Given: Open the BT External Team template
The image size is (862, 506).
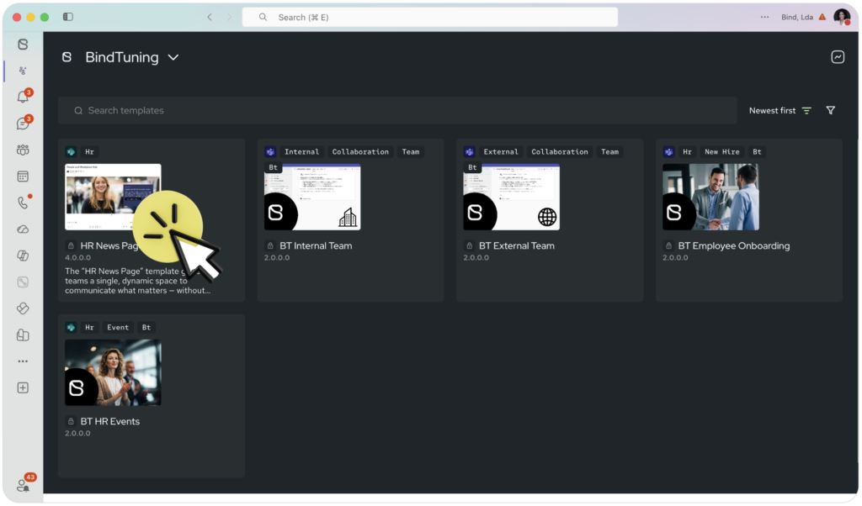Looking at the screenshot, I should 516,246.
